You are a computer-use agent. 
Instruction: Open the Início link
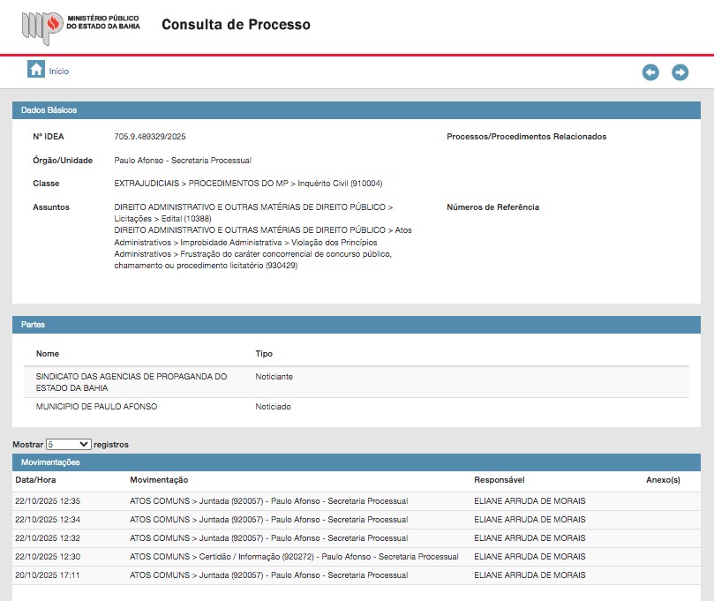58,71
